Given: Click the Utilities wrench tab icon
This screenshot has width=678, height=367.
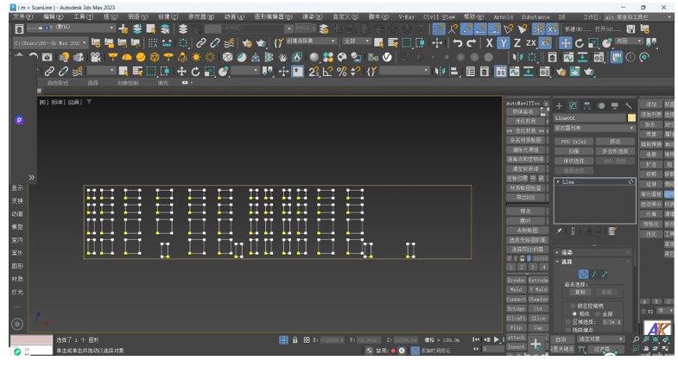Looking at the screenshot, I should (x=629, y=105).
